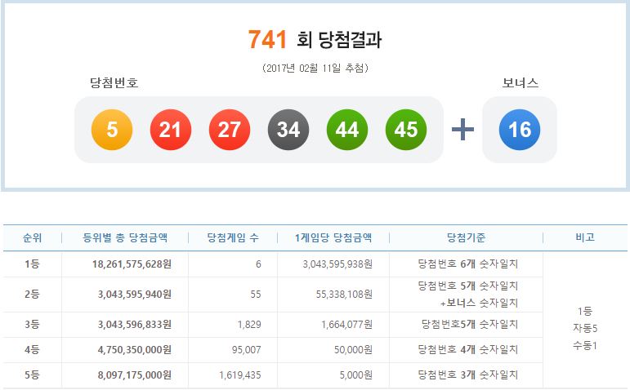Click the 5등 rank row label
This screenshot has height=390, width=630.
pyautogui.click(x=31, y=375)
